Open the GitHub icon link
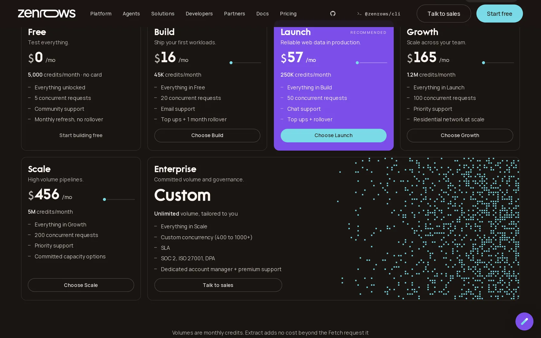Screen dimensions: 541x338 333,14
